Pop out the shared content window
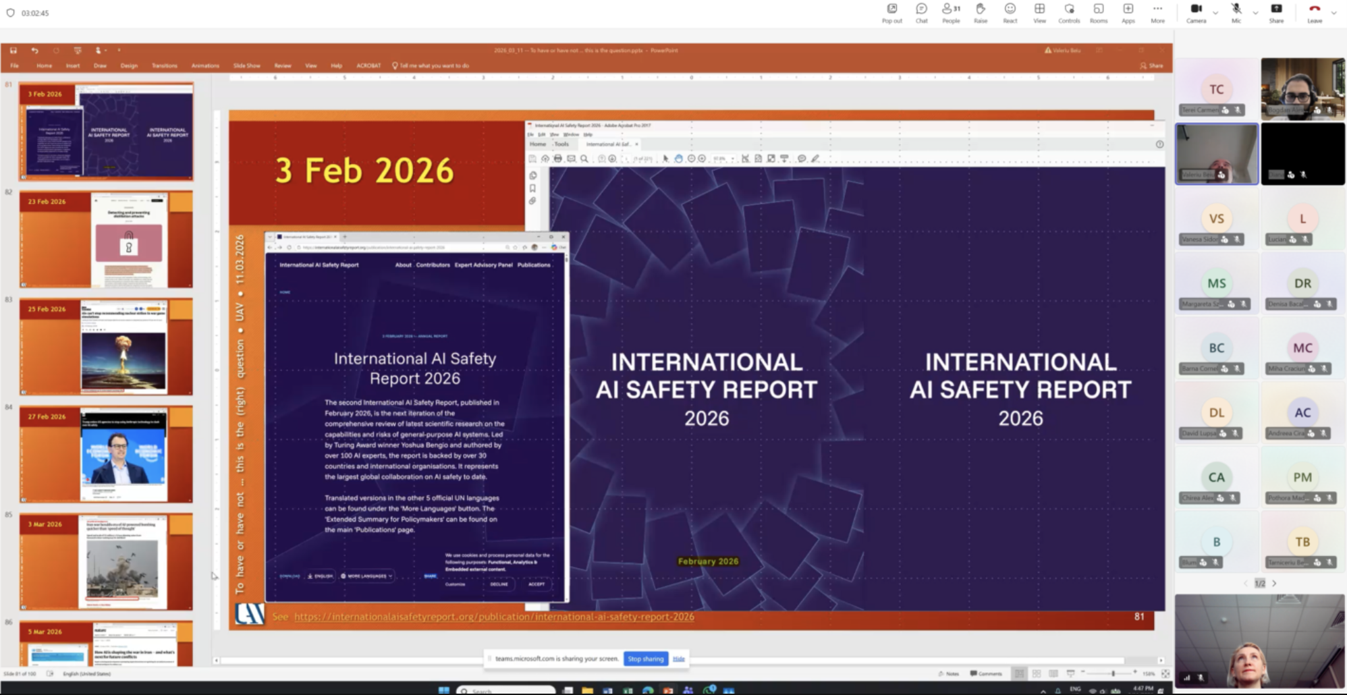Viewport: 1347px width, 695px height. (x=891, y=12)
